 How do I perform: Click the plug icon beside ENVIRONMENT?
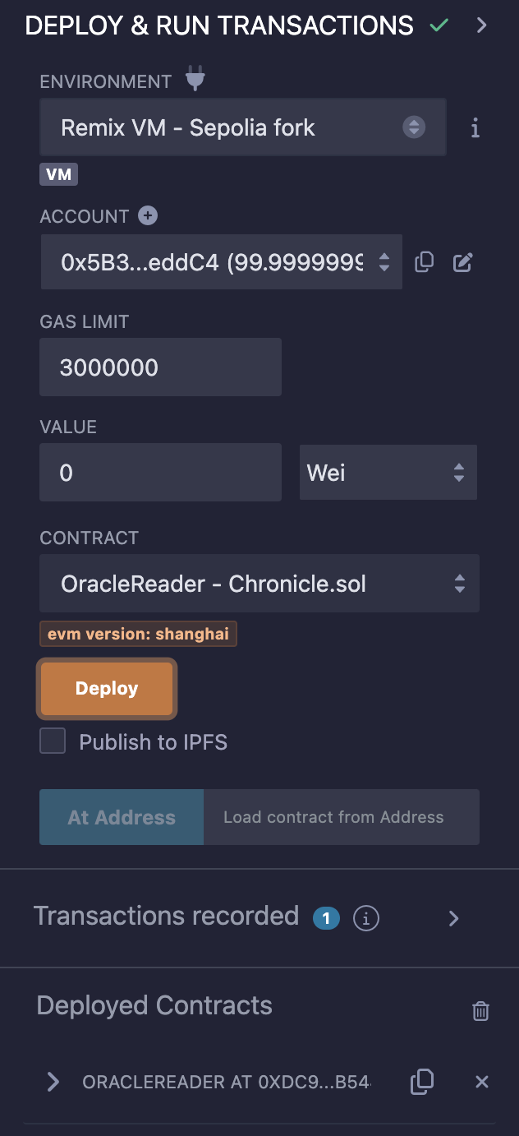pyautogui.click(x=195, y=80)
